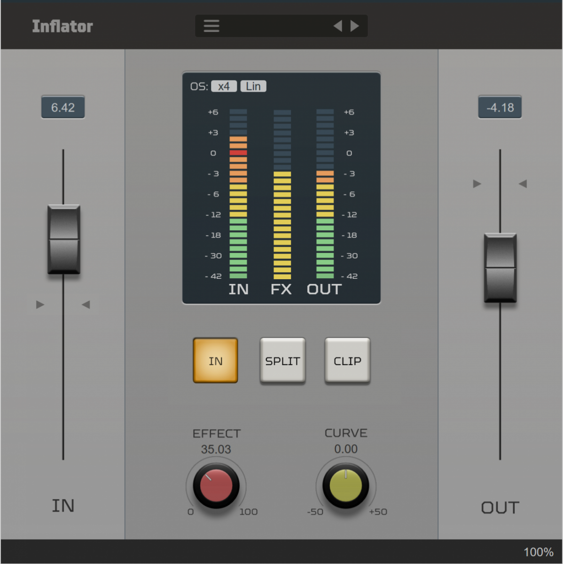This screenshot has height=564, width=563.
Task: Enable SPLIT band mode
Action: [x=282, y=360]
